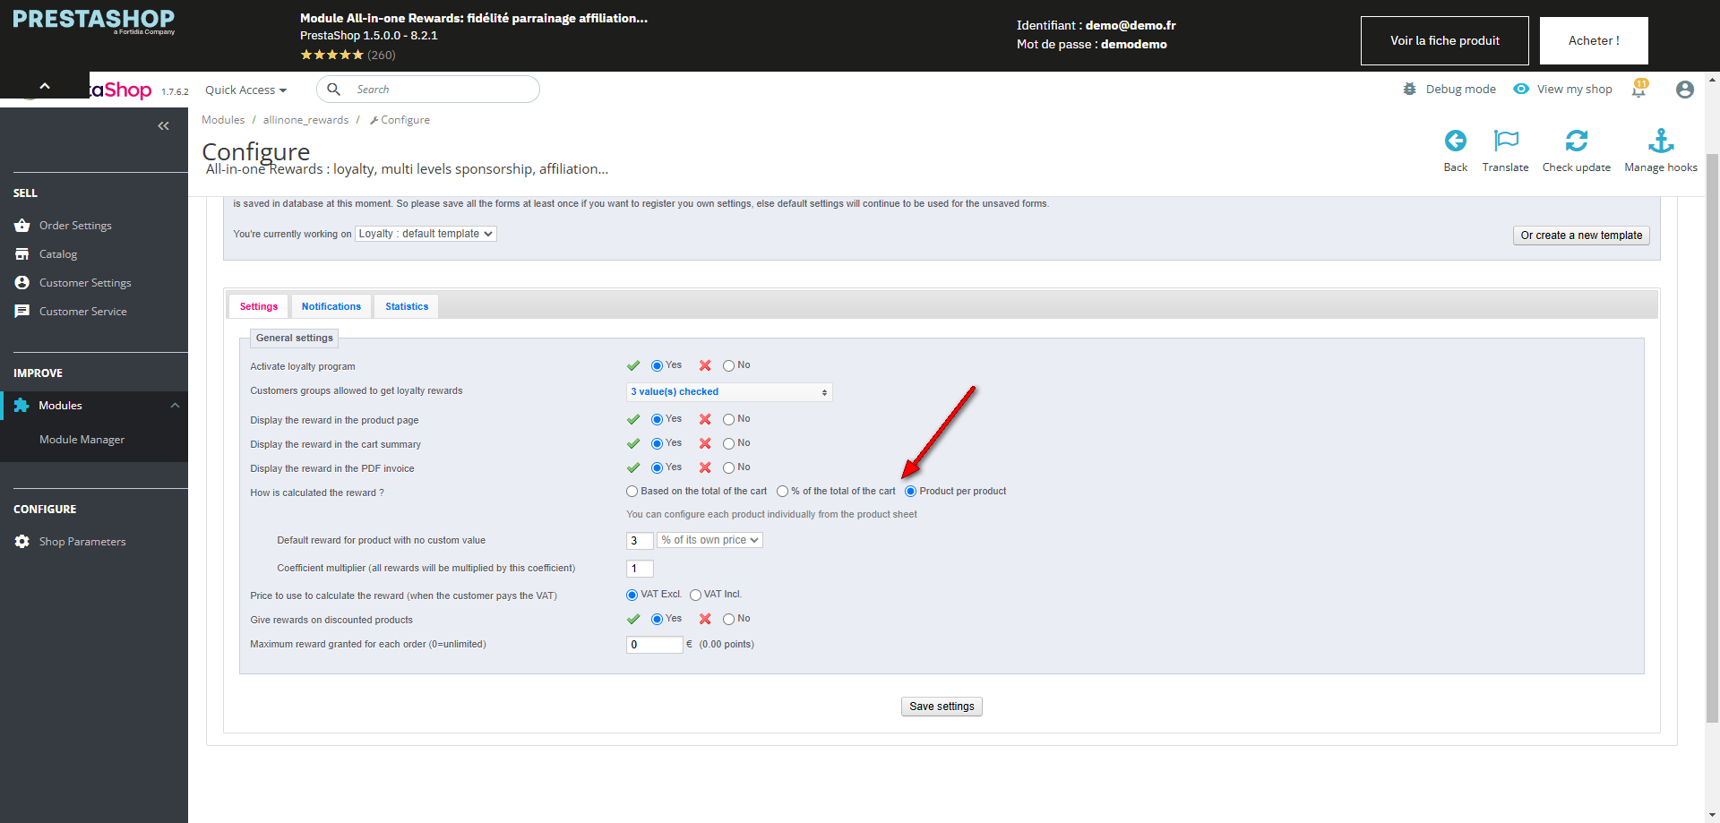Click the default reward value field
Screen dimensions: 1720x823
640,541
